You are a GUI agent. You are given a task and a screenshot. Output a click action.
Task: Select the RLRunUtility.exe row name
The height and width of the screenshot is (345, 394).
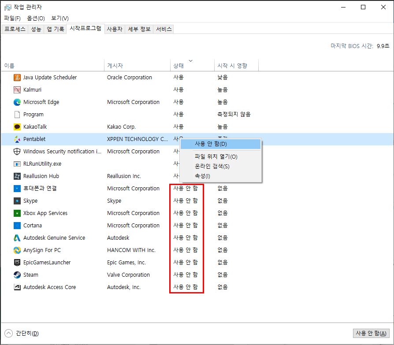(x=42, y=164)
